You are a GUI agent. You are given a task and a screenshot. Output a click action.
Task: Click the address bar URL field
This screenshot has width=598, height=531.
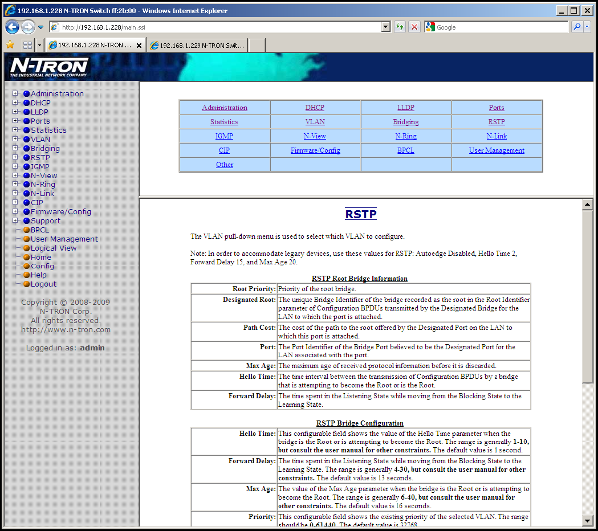pyautogui.click(x=215, y=27)
